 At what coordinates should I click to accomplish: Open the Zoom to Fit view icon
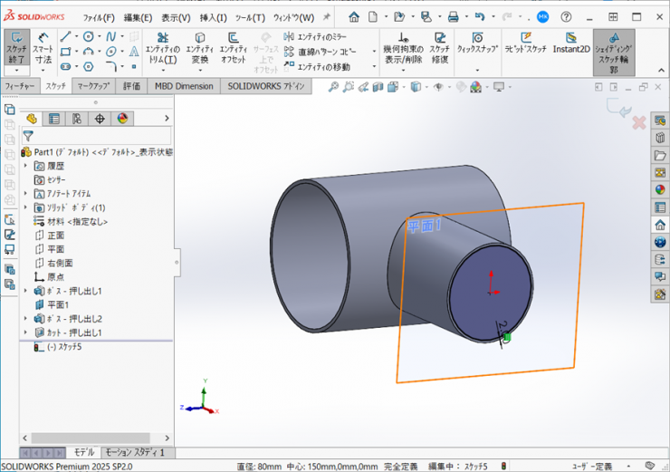click(x=333, y=87)
